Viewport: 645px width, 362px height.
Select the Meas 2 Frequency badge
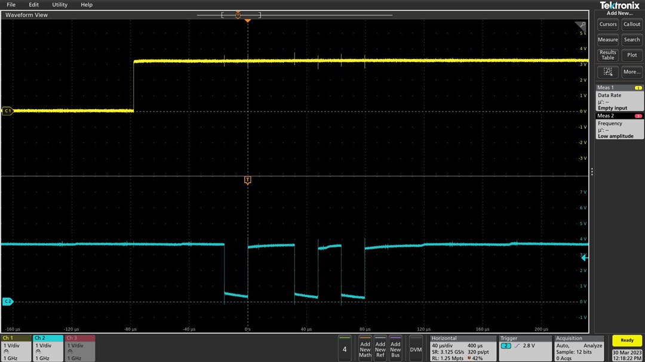point(619,126)
